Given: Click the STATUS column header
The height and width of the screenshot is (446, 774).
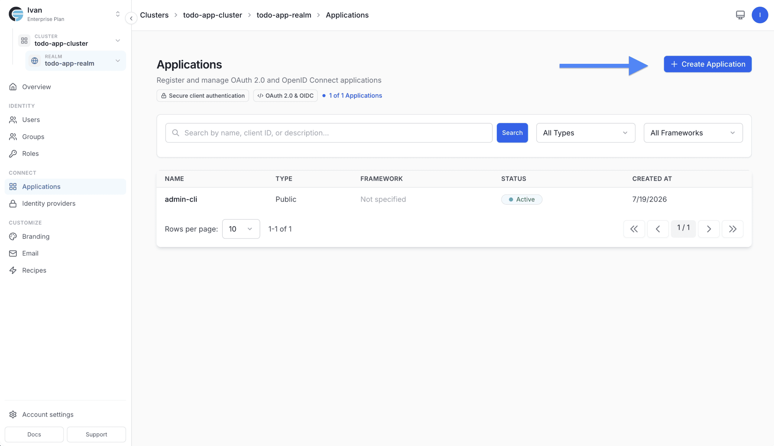Looking at the screenshot, I should click(x=513, y=179).
